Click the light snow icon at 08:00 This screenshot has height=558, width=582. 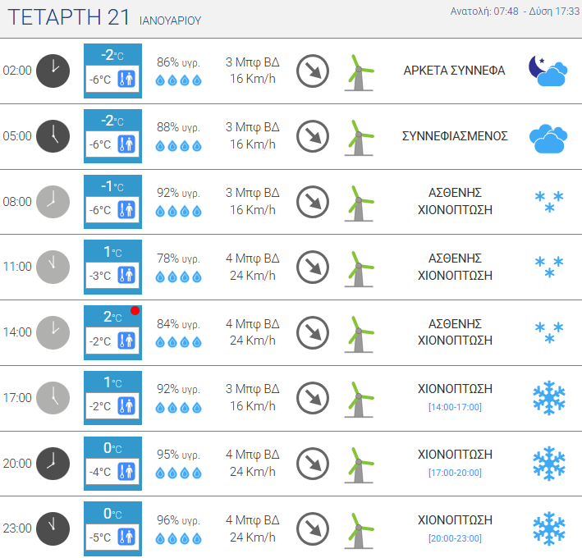click(549, 202)
